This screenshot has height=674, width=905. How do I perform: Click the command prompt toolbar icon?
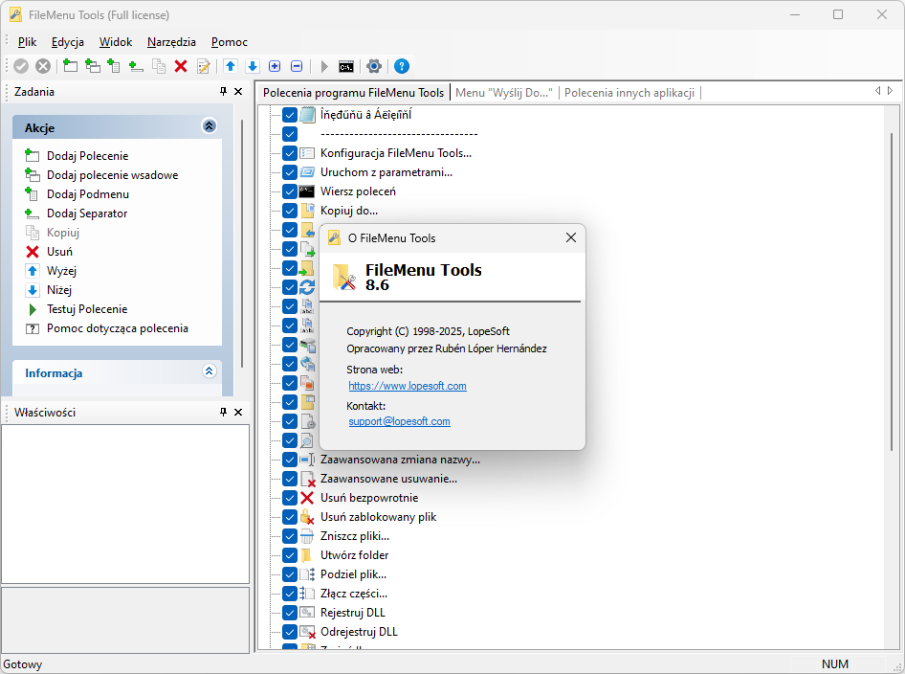[x=346, y=67]
